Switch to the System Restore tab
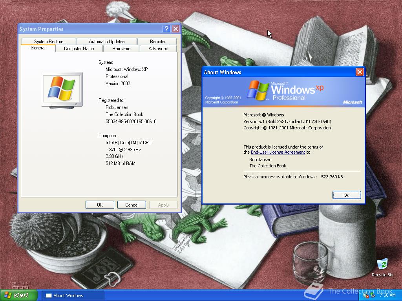402x301 pixels. click(x=49, y=42)
